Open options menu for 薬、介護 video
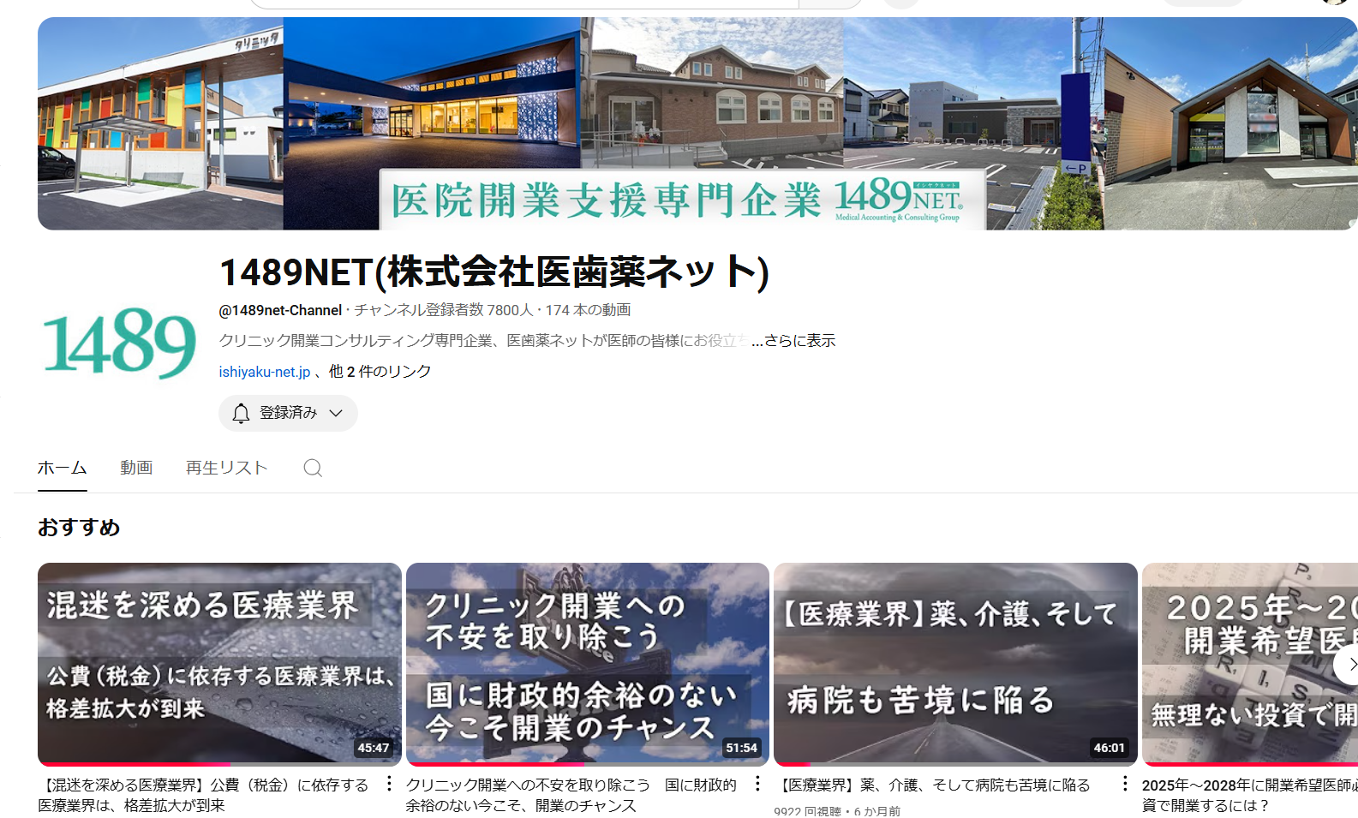The height and width of the screenshot is (818, 1358). [x=1125, y=784]
